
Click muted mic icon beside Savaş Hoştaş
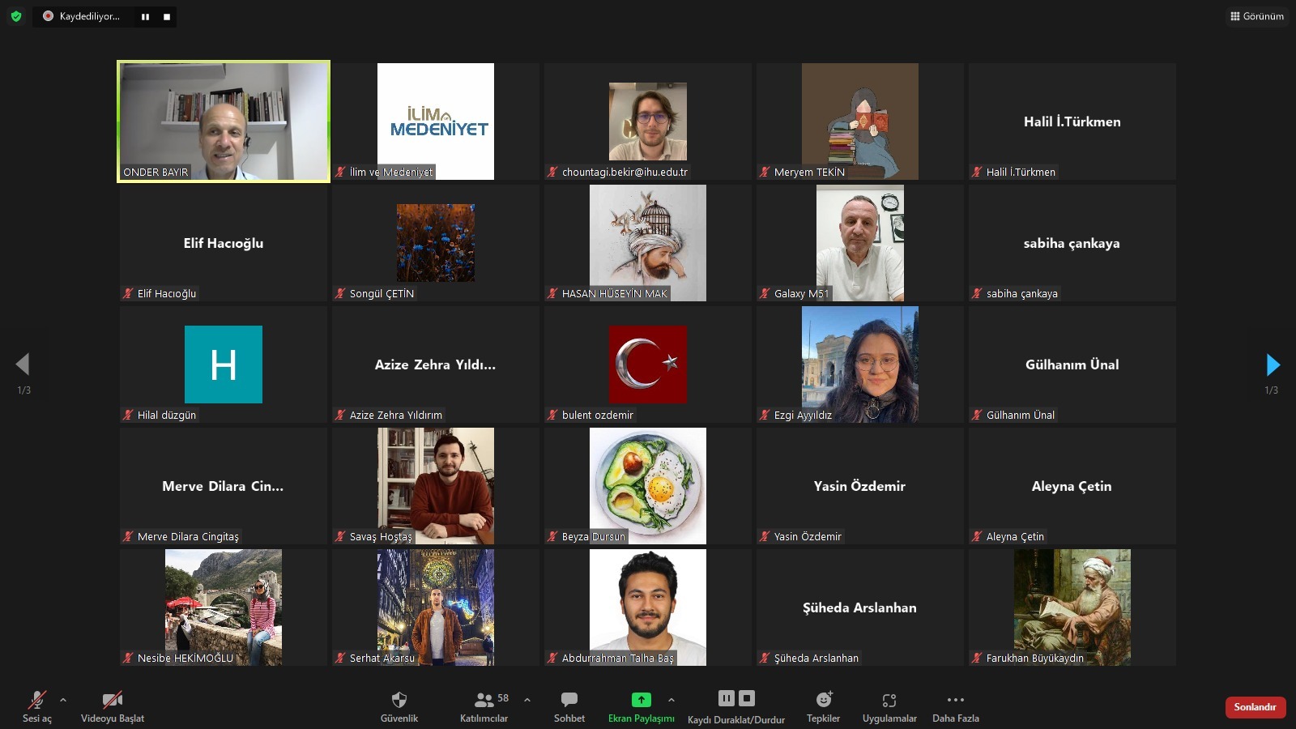[x=340, y=536]
